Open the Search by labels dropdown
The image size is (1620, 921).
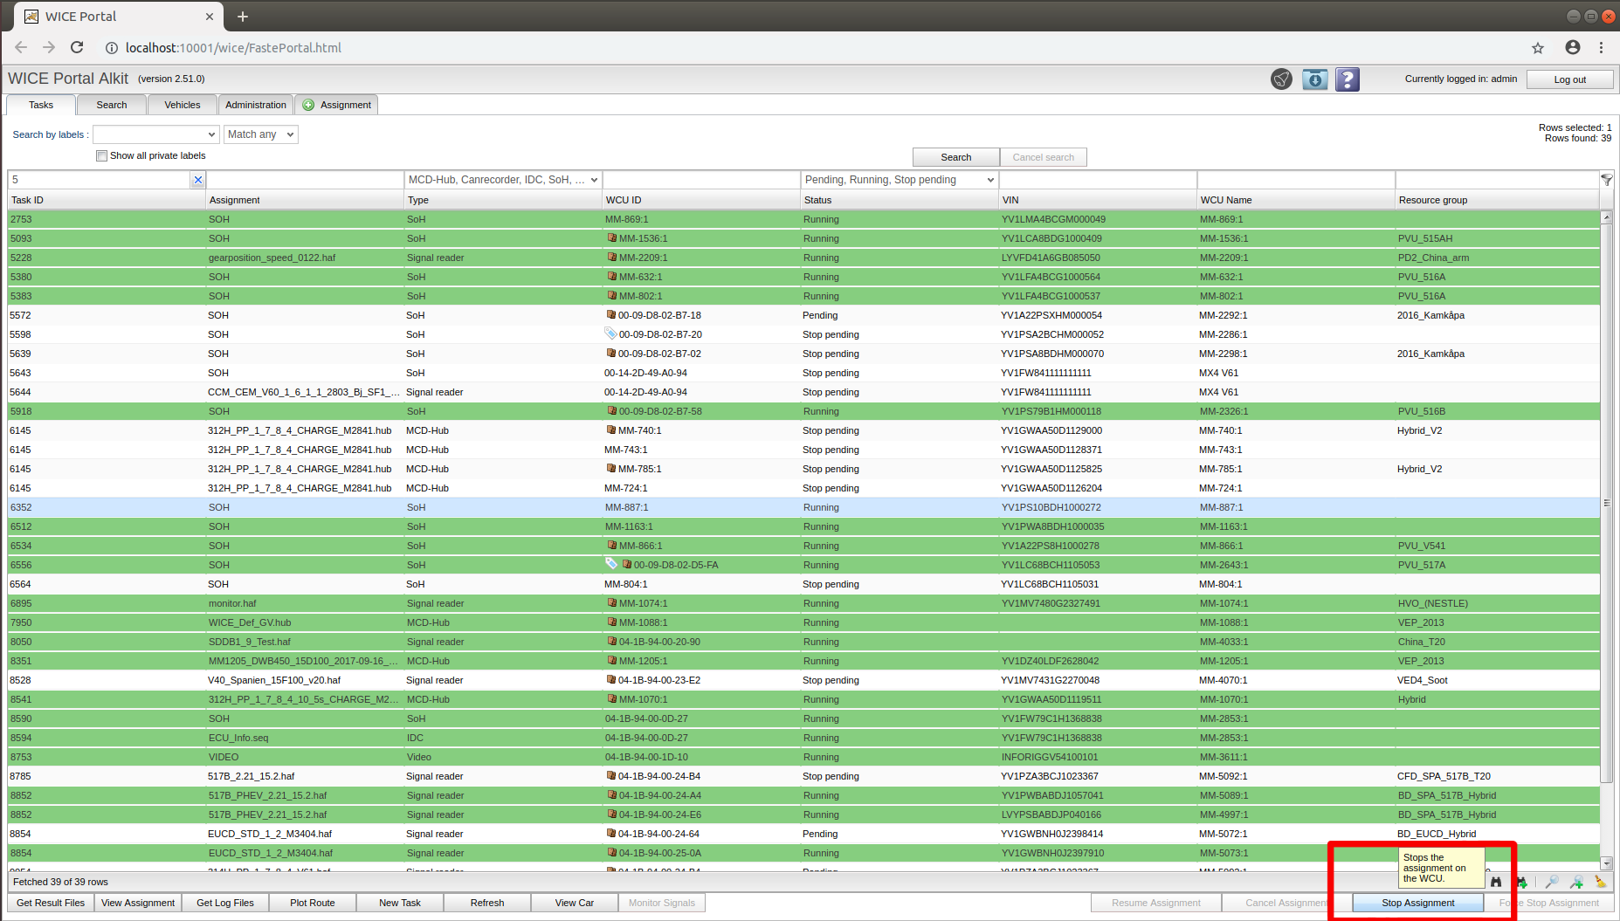155,134
